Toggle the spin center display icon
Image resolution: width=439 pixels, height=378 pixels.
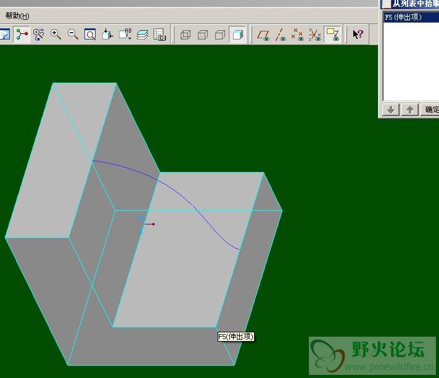[22, 35]
